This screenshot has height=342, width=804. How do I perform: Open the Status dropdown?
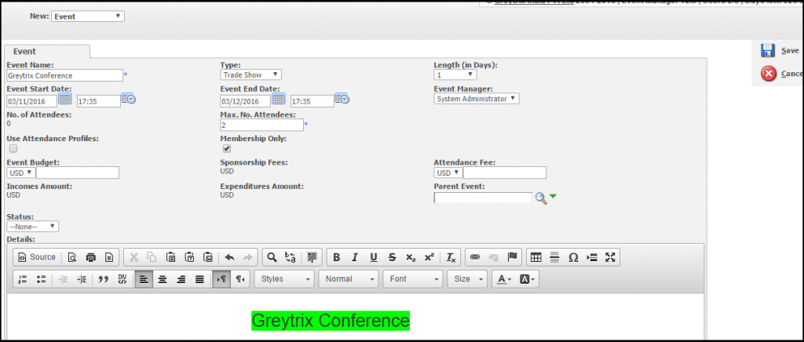pos(33,226)
